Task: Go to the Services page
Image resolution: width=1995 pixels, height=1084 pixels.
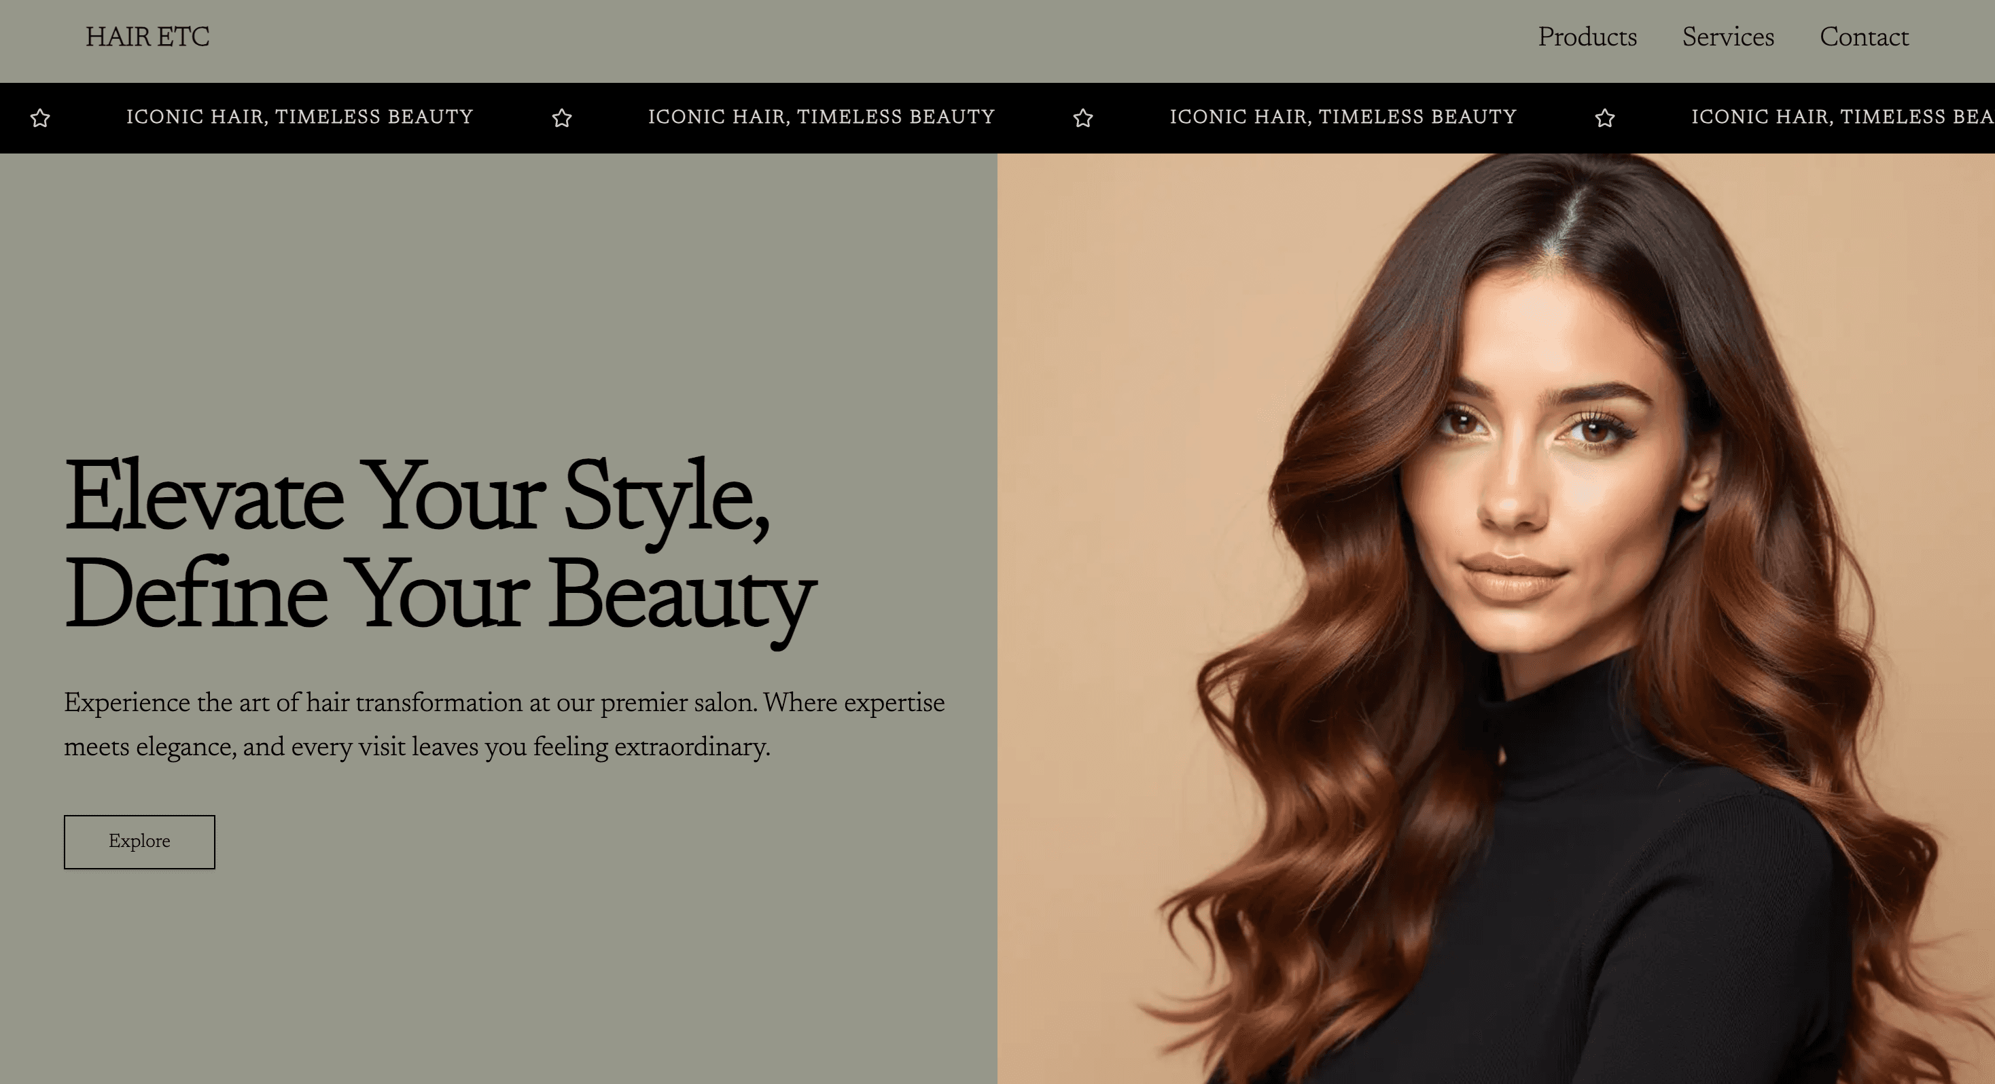Action: pos(1728,37)
